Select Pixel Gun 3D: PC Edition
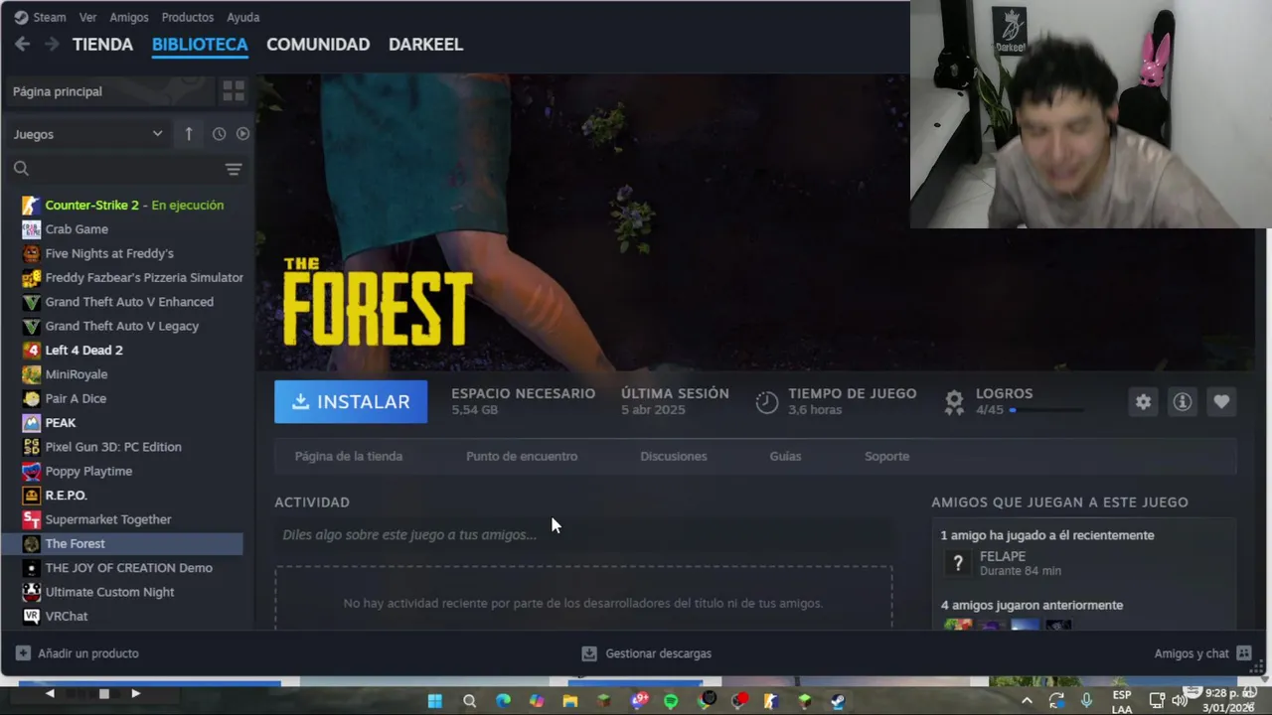Viewport: 1272px width, 715px height. click(x=123, y=447)
